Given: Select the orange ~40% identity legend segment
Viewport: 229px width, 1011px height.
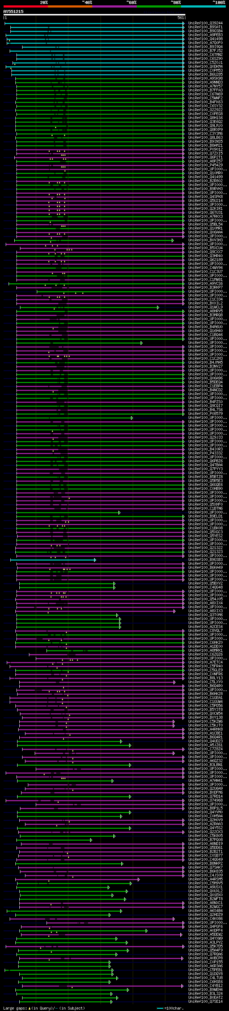Looking at the screenshot, I should click(x=70, y=6).
